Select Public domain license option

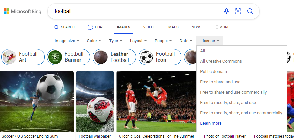click(213, 72)
